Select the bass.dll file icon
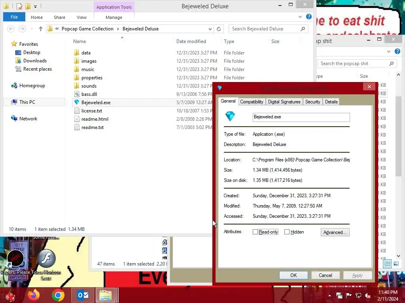The height and width of the screenshot is (303, 405). point(77,94)
